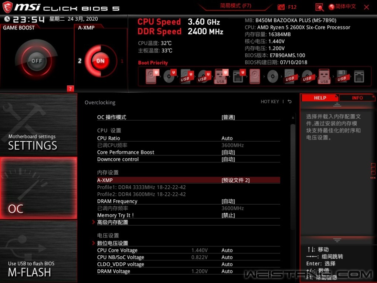This screenshot has width=377, height=283.
Task: Select the UEFI CD/DVD boot device icon
Action: (170, 76)
